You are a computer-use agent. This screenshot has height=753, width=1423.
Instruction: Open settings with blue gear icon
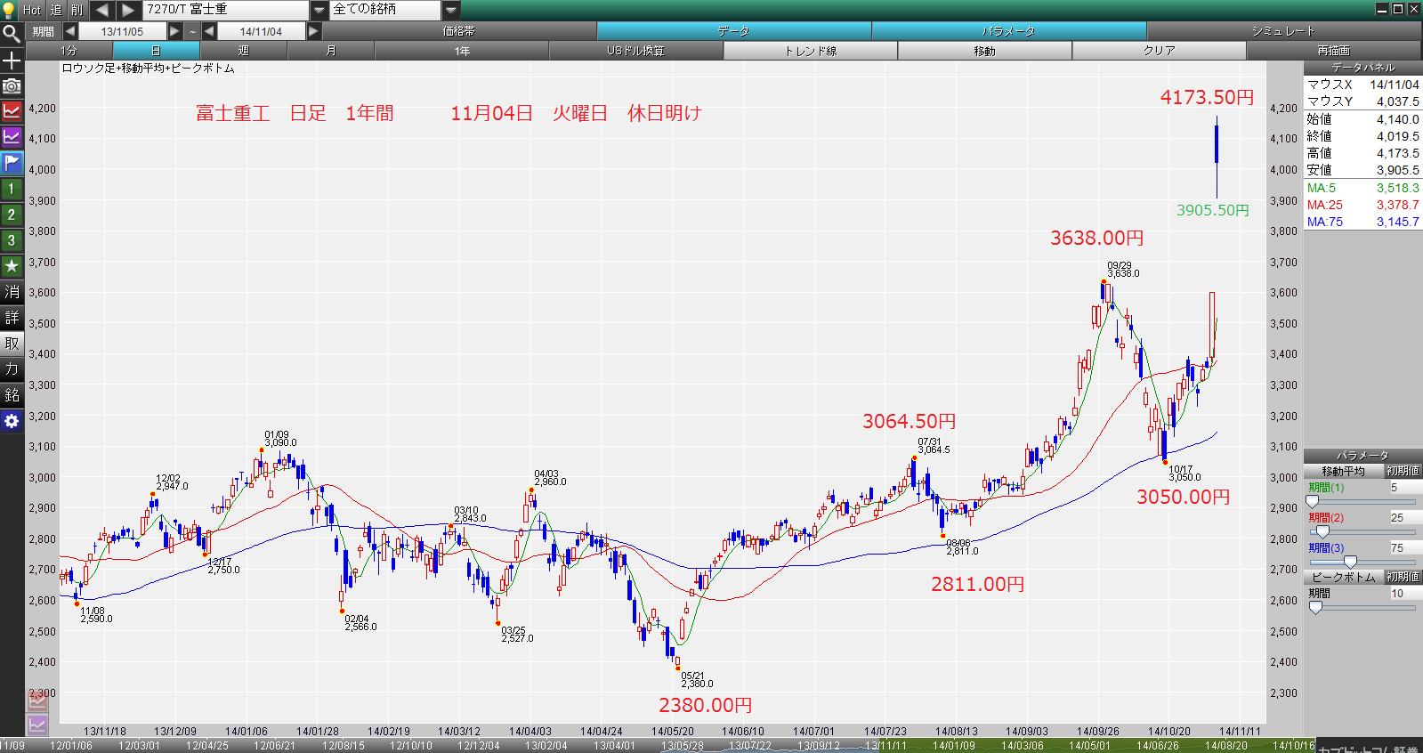tap(12, 421)
